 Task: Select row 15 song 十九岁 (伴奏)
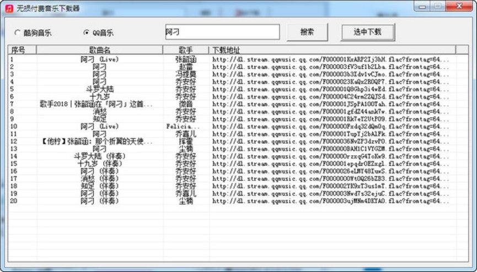click(99, 164)
